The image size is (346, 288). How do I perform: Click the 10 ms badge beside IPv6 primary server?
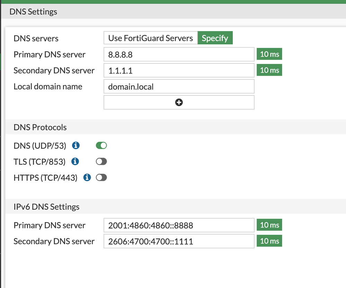click(x=269, y=225)
